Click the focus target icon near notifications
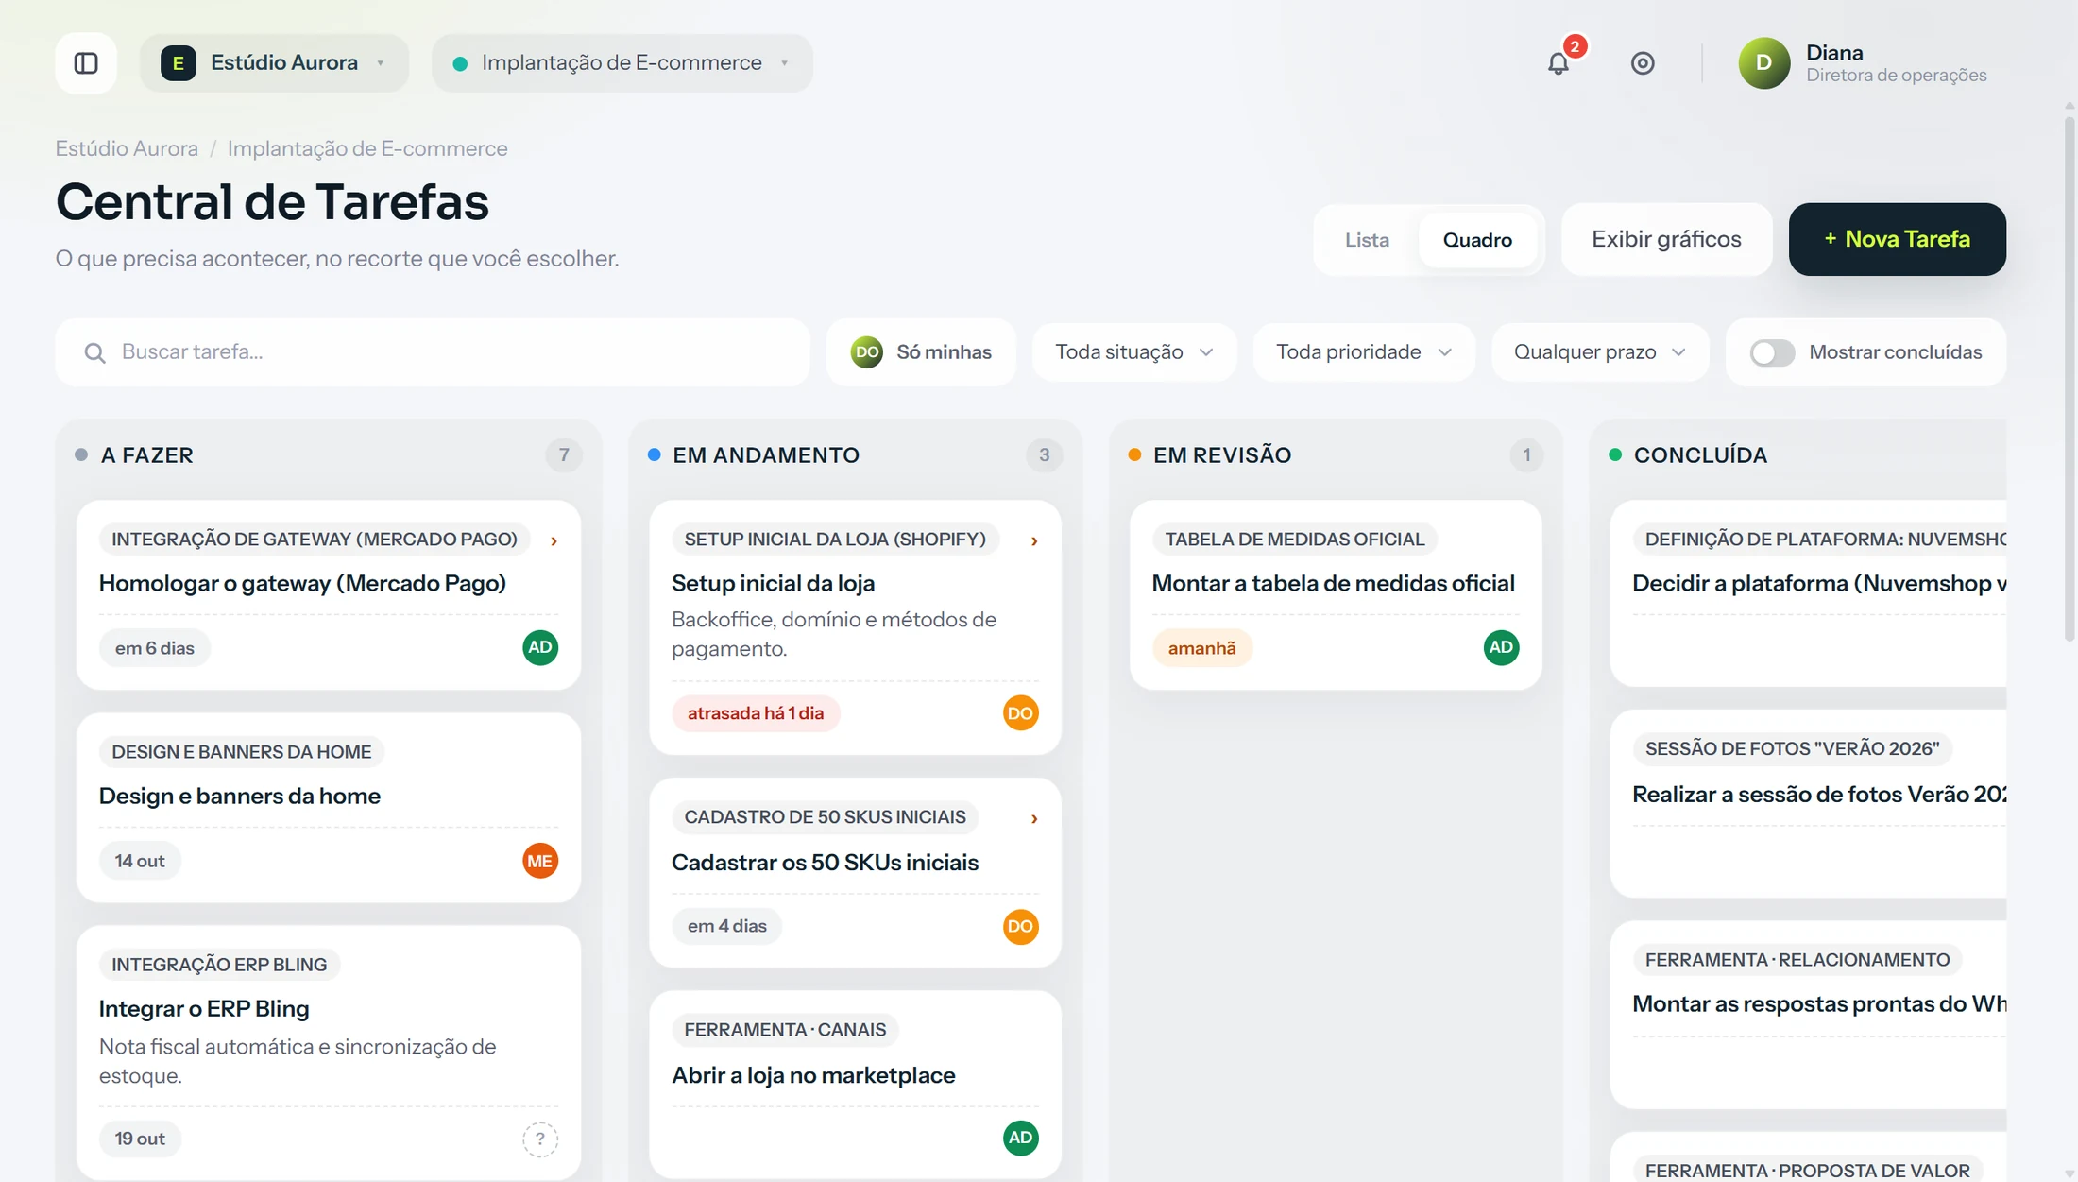Viewport: 2078px width, 1182px height. [1643, 63]
